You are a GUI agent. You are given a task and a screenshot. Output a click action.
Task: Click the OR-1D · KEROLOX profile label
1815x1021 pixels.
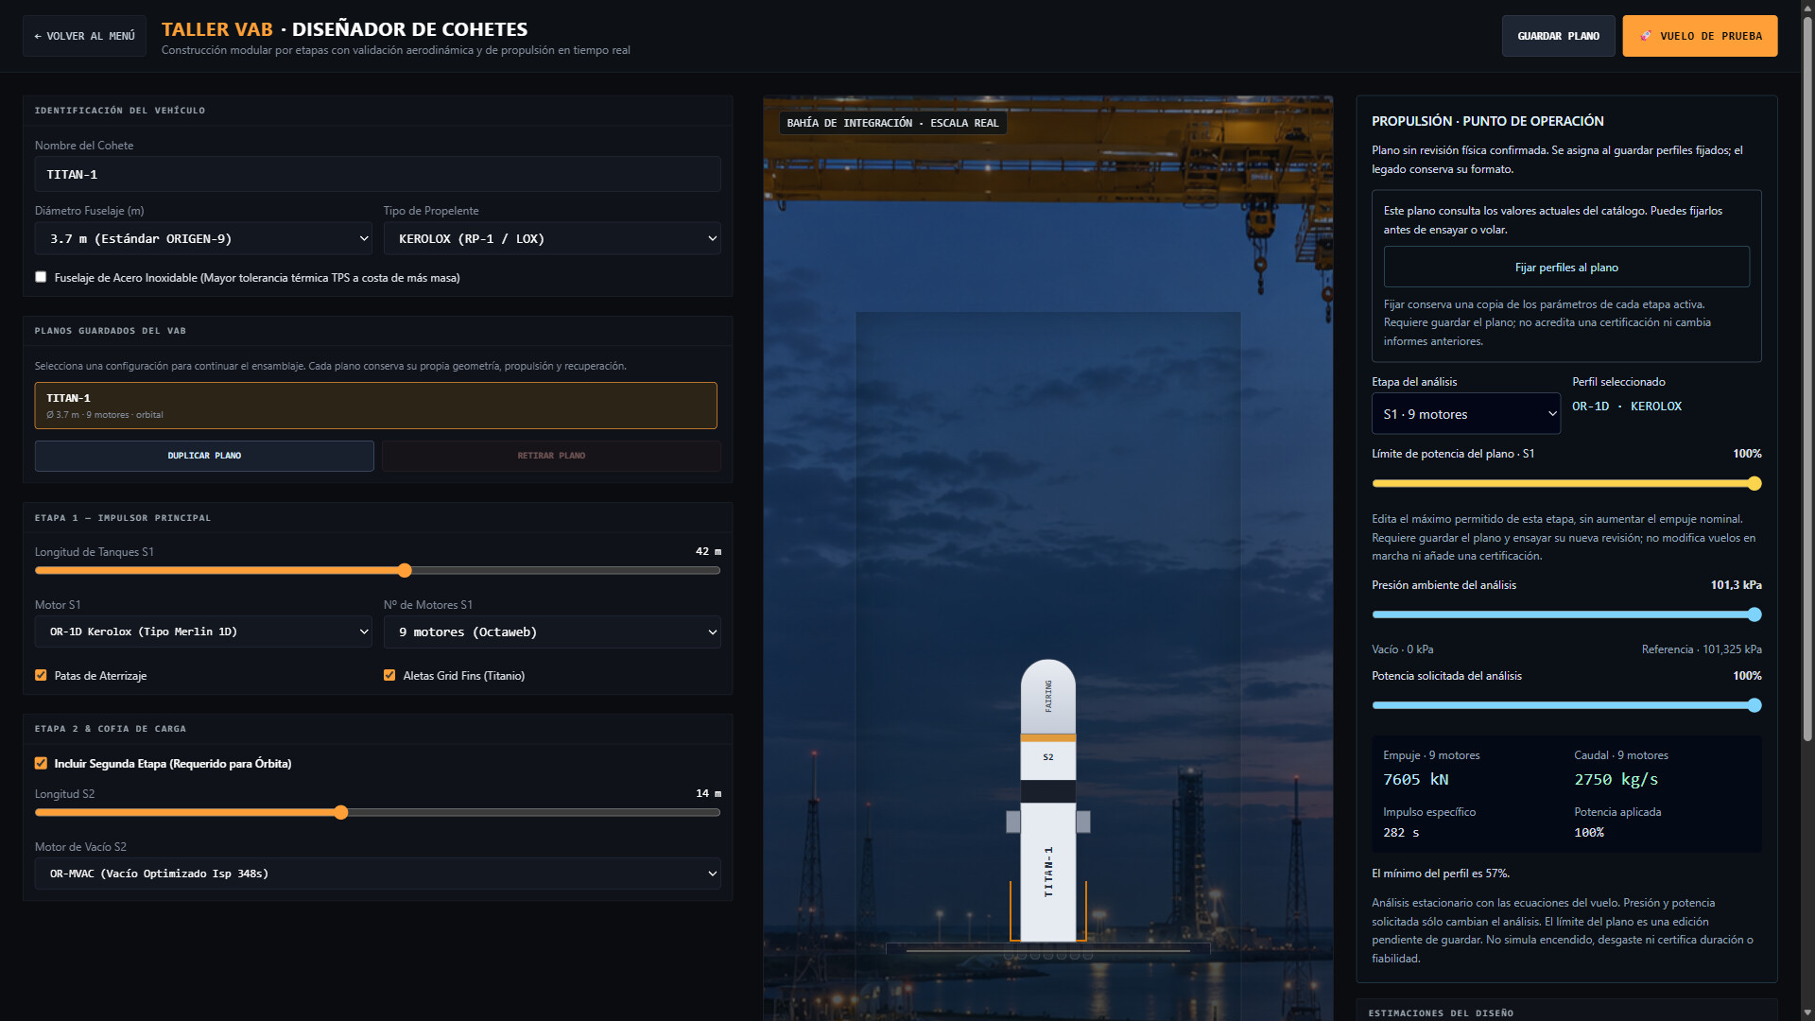pos(1627,406)
